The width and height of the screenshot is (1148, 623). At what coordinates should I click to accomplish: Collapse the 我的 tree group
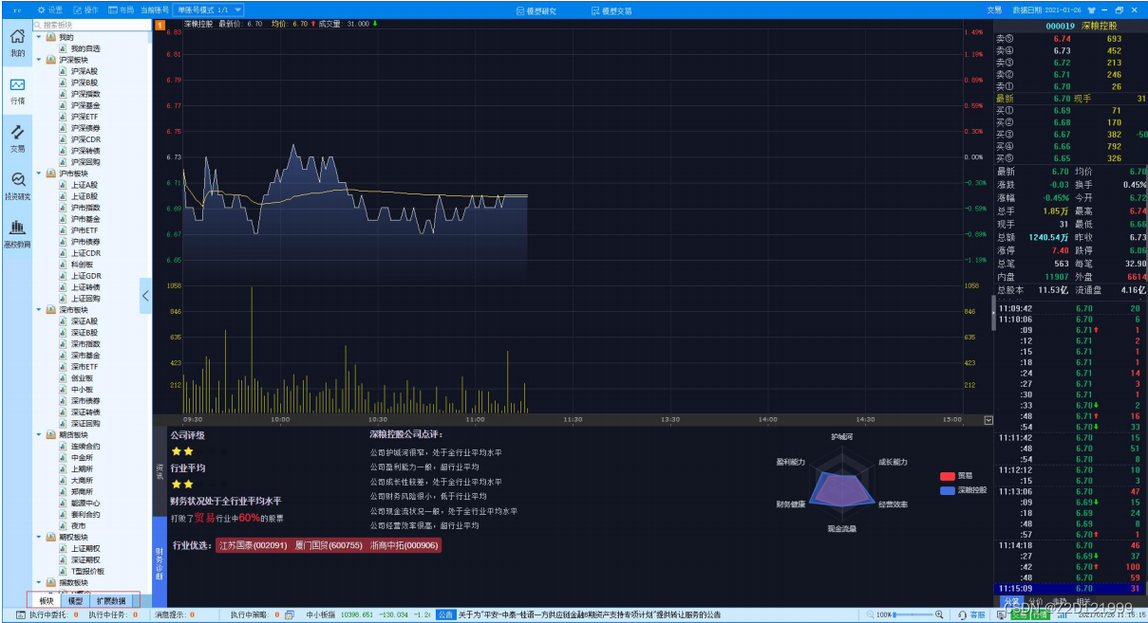click(x=39, y=36)
